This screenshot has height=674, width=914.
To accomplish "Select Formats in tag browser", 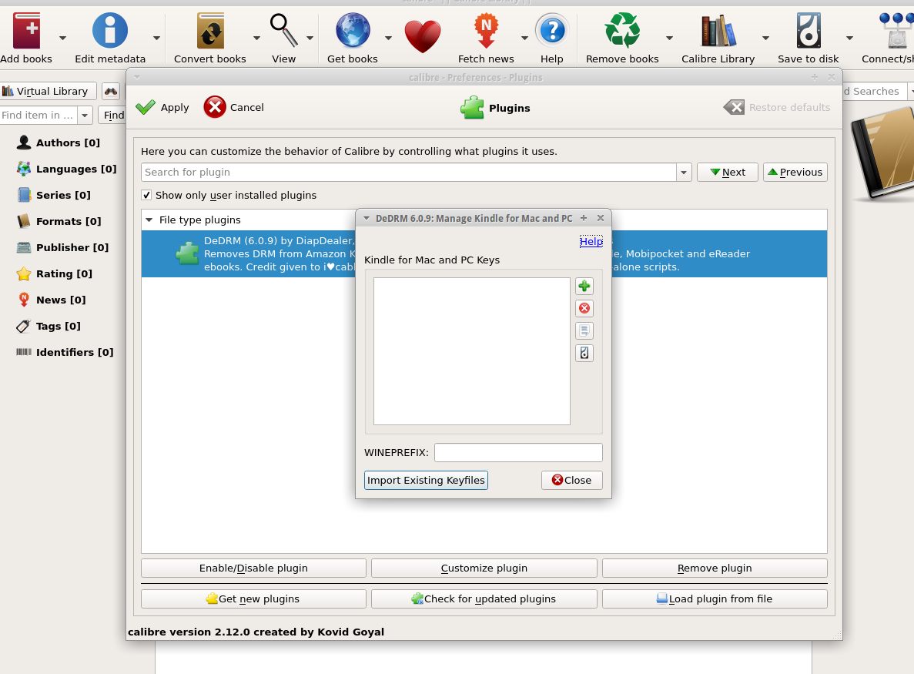I will point(69,222).
